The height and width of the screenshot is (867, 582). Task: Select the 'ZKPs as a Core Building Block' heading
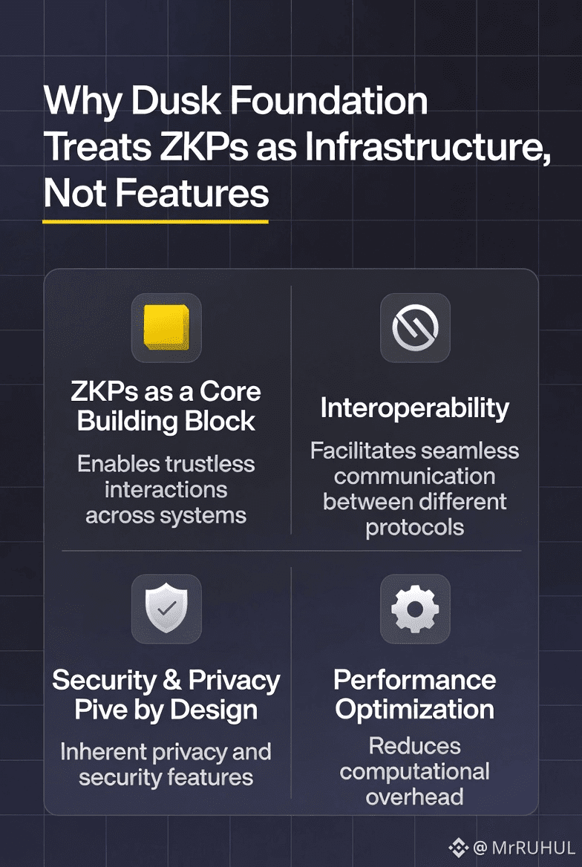point(166,406)
